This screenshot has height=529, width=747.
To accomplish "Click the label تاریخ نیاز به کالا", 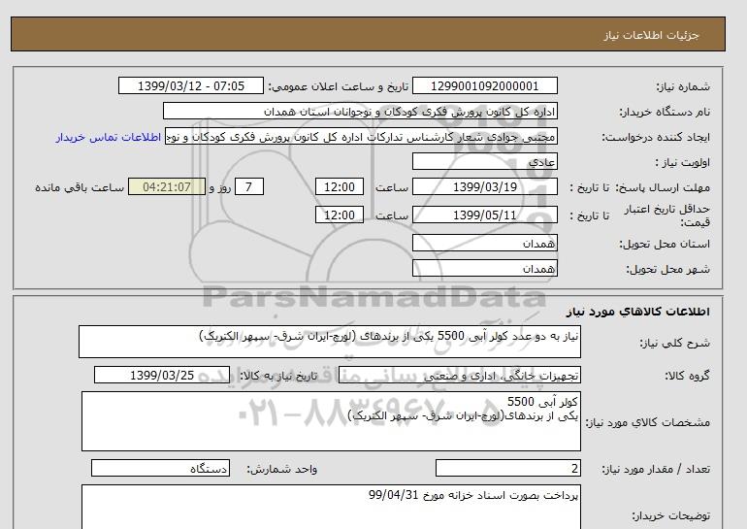I will point(278,376).
